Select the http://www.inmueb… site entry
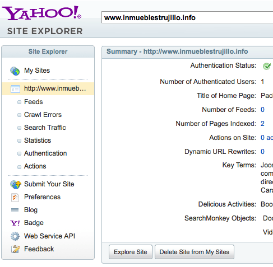The image size is (273, 267). click(x=48, y=89)
